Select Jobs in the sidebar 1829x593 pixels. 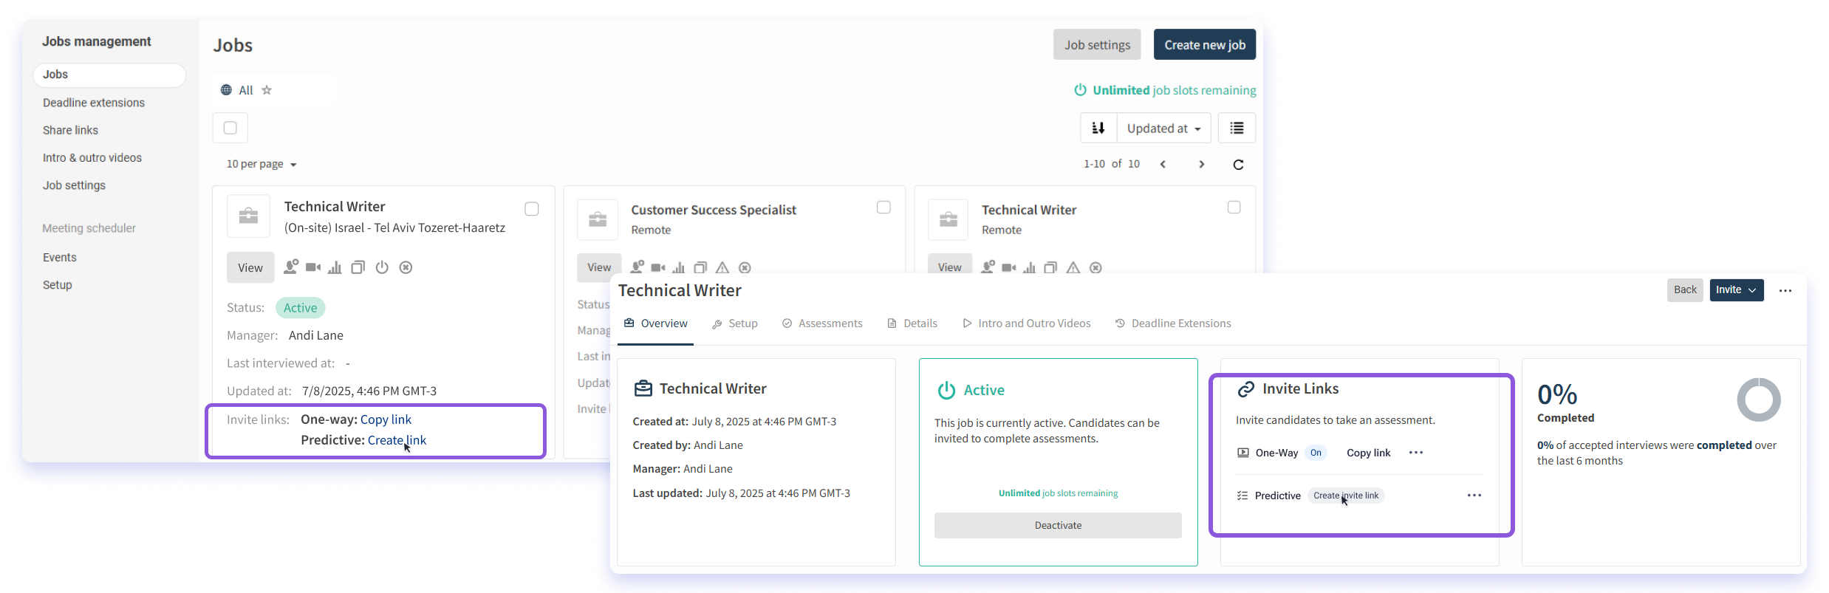click(109, 75)
